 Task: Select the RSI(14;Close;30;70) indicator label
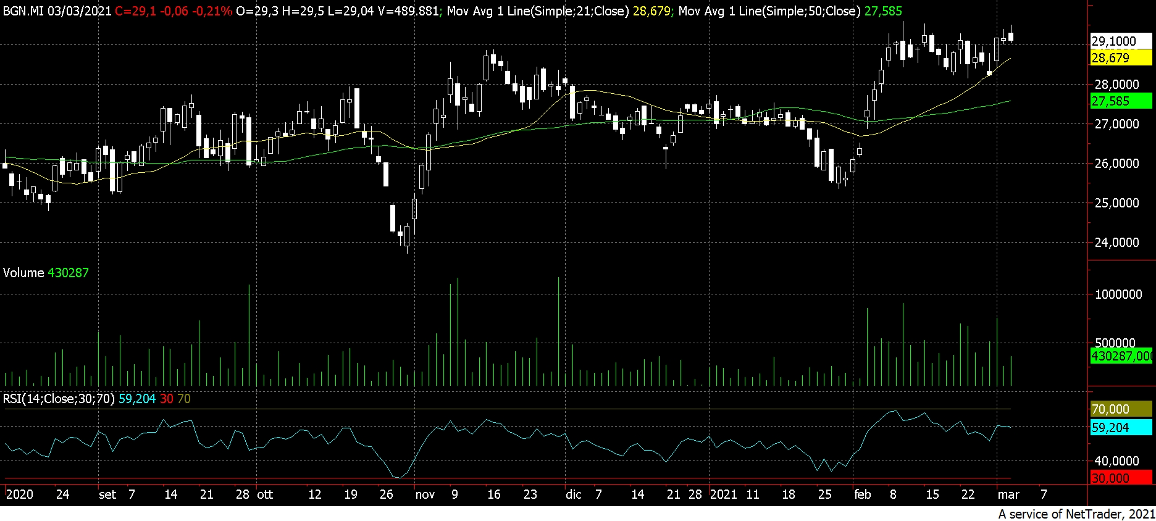coord(59,399)
